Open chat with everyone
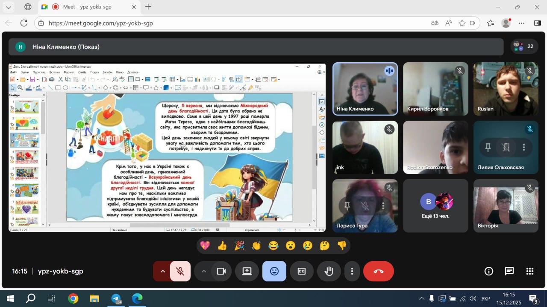Image resolution: width=547 pixels, height=307 pixels. [x=509, y=271]
